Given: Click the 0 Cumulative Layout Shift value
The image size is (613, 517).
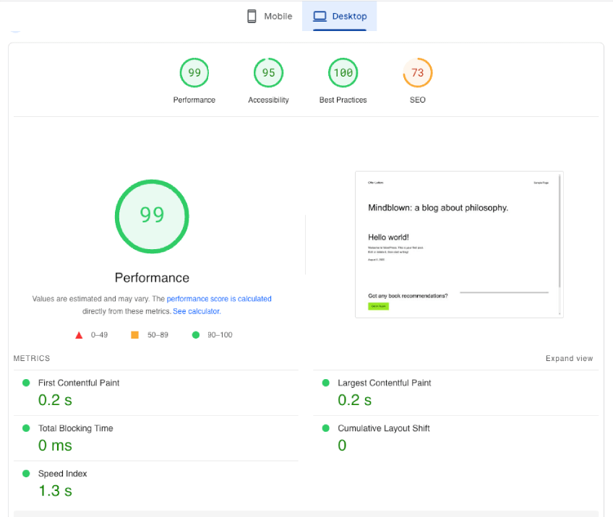Looking at the screenshot, I should 342,446.
